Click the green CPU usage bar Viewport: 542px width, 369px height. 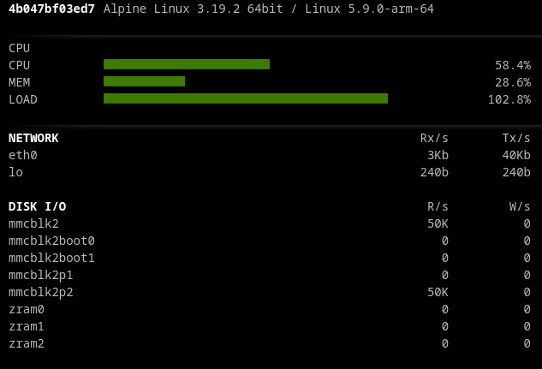tap(186, 64)
